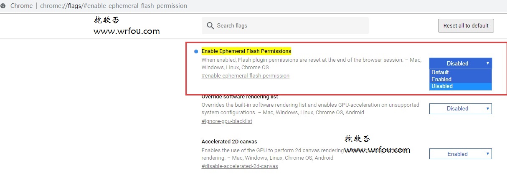Click the arrow on the Accelerated 2D canvas dropdown
This screenshot has height=178, width=507.
[x=487, y=154]
